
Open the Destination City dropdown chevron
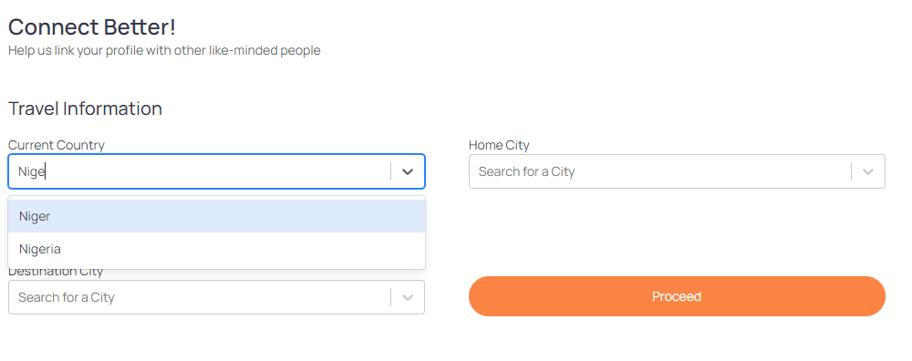point(408,297)
